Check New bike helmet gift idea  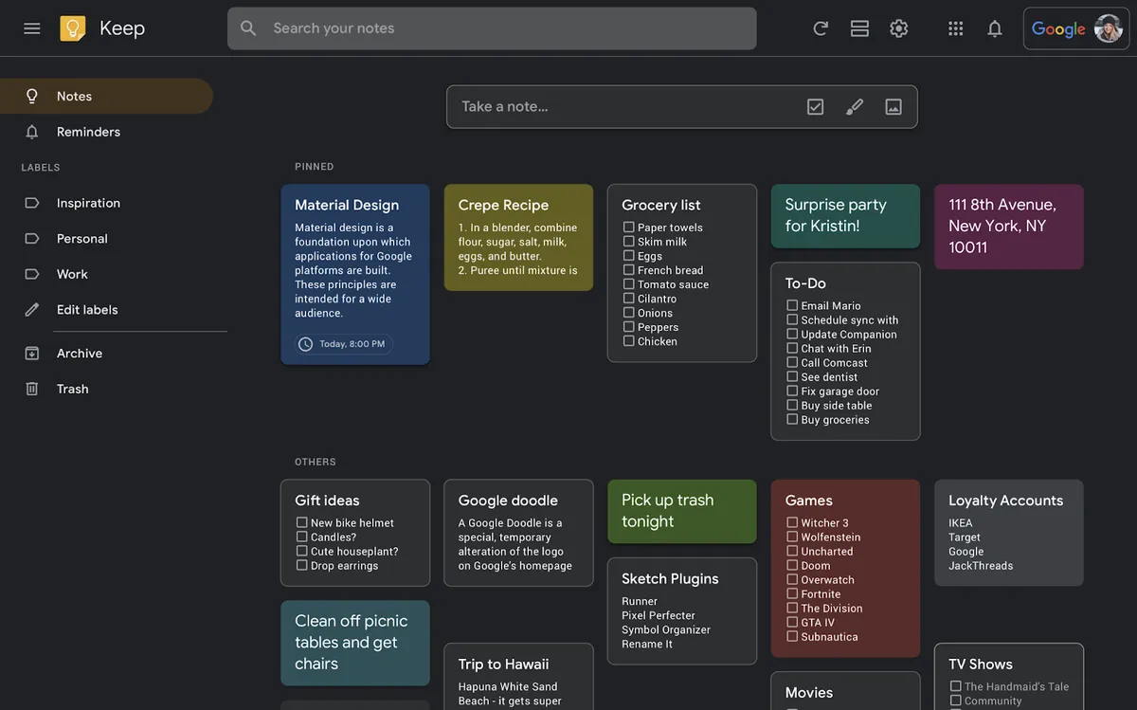coord(301,522)
